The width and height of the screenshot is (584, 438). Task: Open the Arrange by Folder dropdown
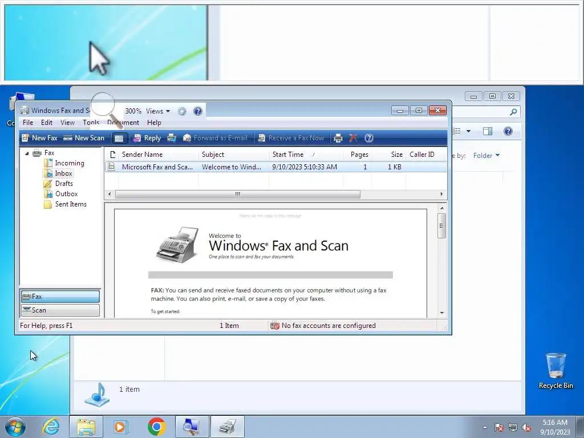486,156
